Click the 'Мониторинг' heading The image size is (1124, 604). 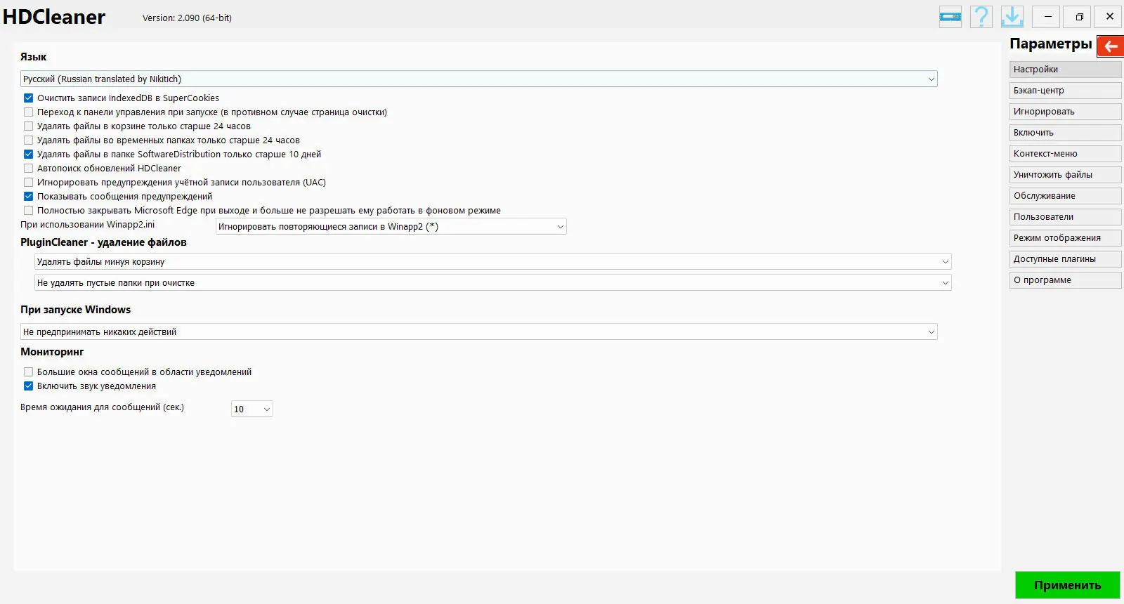(52, 352)
